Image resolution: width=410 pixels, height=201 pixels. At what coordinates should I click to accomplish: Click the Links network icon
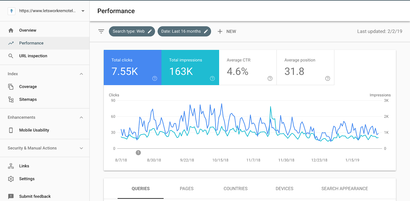pyautogui.click(x=11, y=166)
